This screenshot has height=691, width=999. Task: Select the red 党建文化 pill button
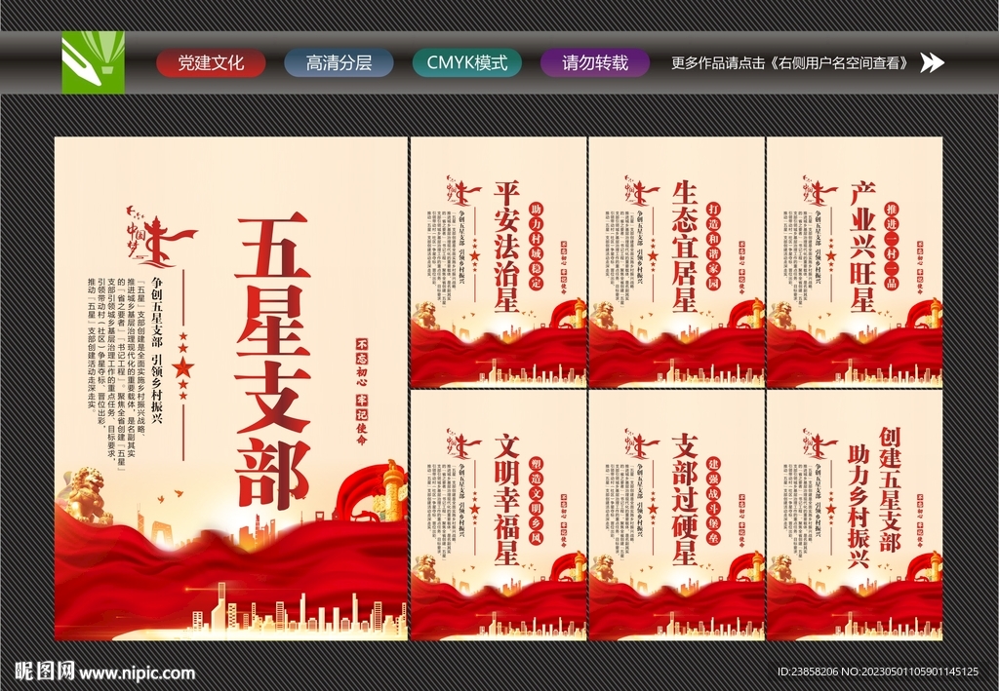point(211,63)
